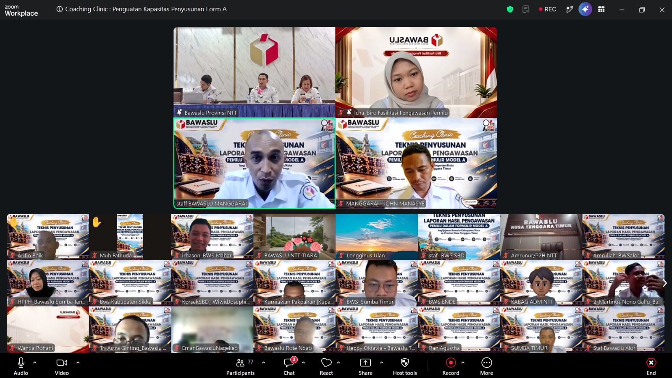The width and height of the screenshot is (672, 378).
Task: Expand the audio options caret
Action: click(x=35, y=362)
